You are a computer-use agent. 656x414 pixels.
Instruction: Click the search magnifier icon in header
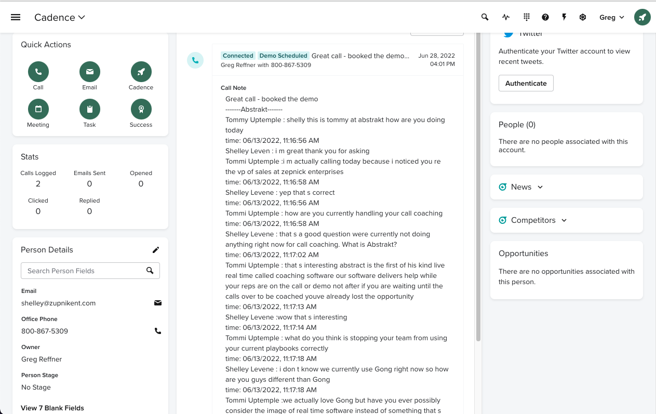coord(485,17)
